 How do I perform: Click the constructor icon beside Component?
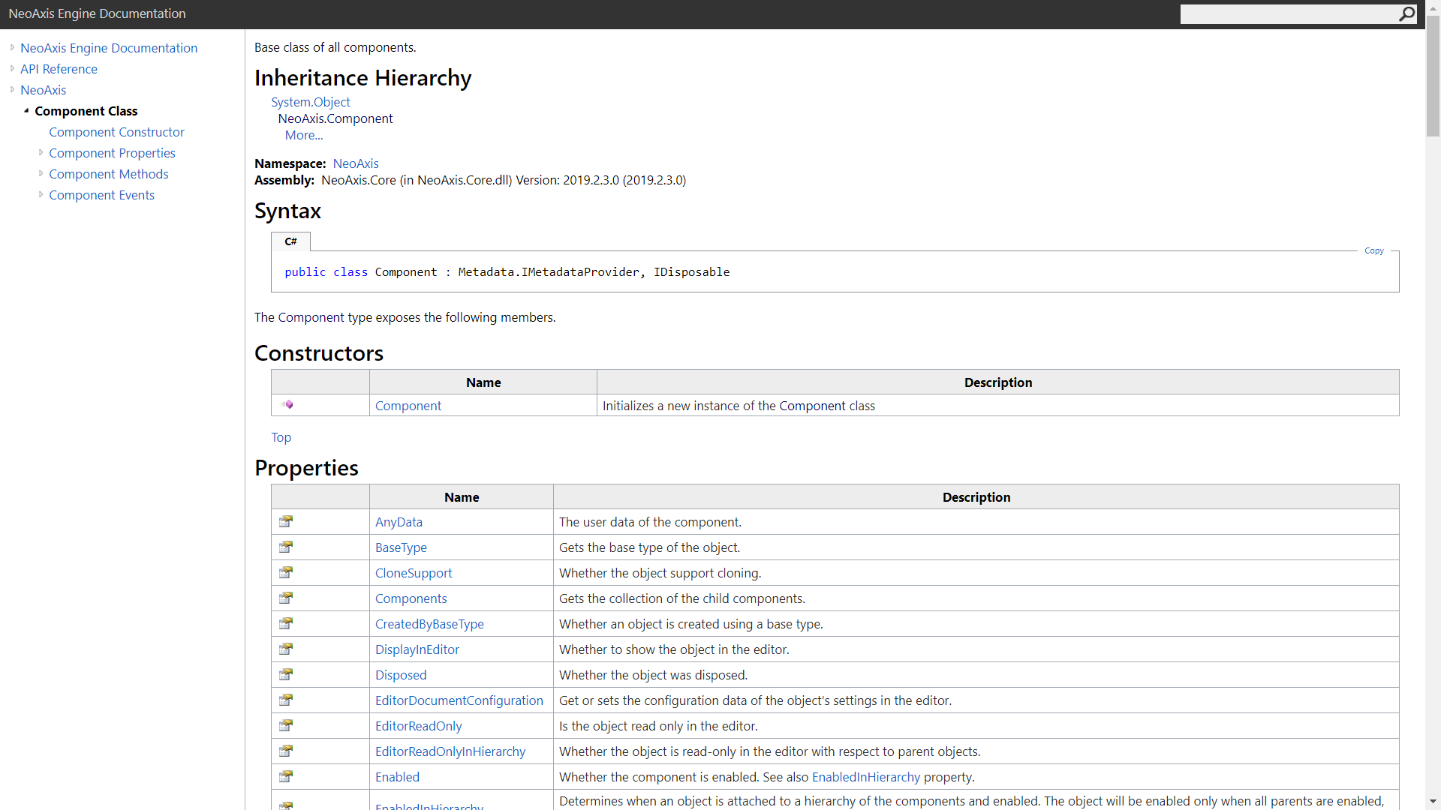[x=287, y=405]
